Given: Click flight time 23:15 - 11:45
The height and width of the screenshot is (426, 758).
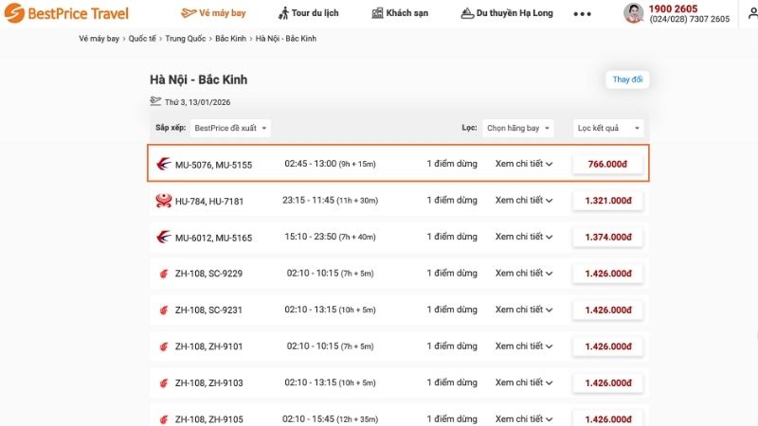Looking at the screenshot, I should click(x=309, y=200).
